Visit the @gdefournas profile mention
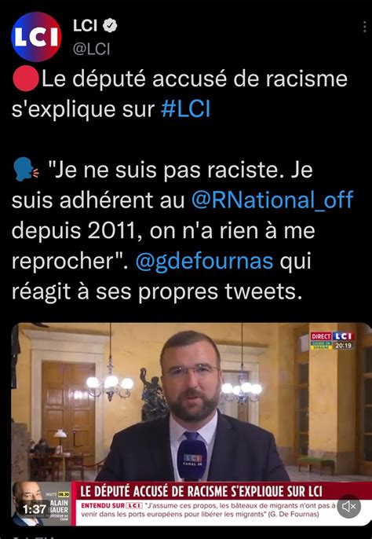This screenshot has height=539, width=372. click(205, 261)
